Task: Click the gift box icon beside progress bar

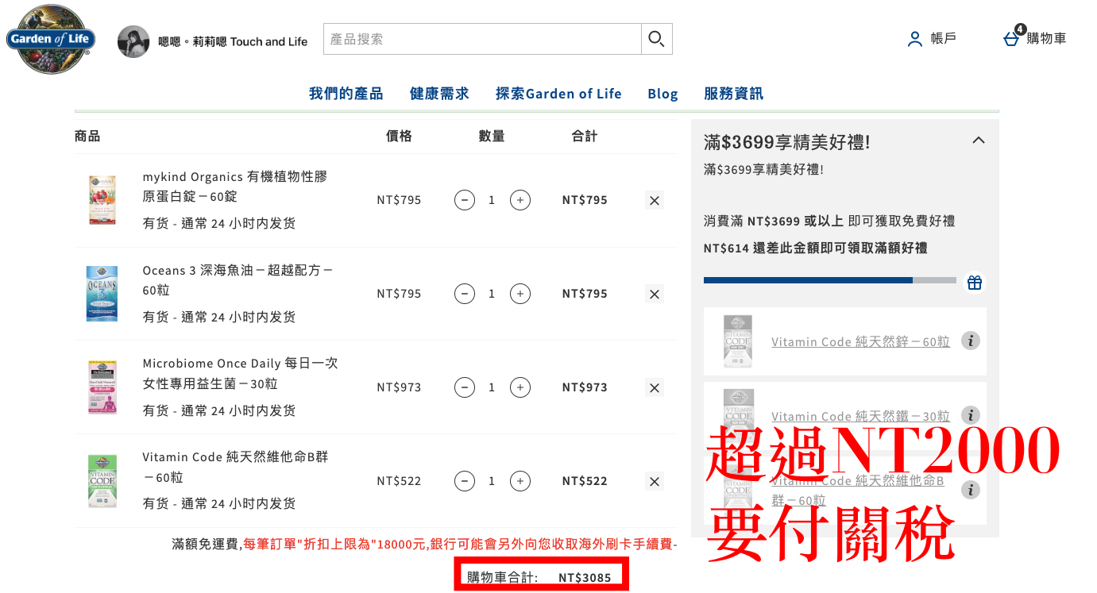Action: [x=975, y=283]
